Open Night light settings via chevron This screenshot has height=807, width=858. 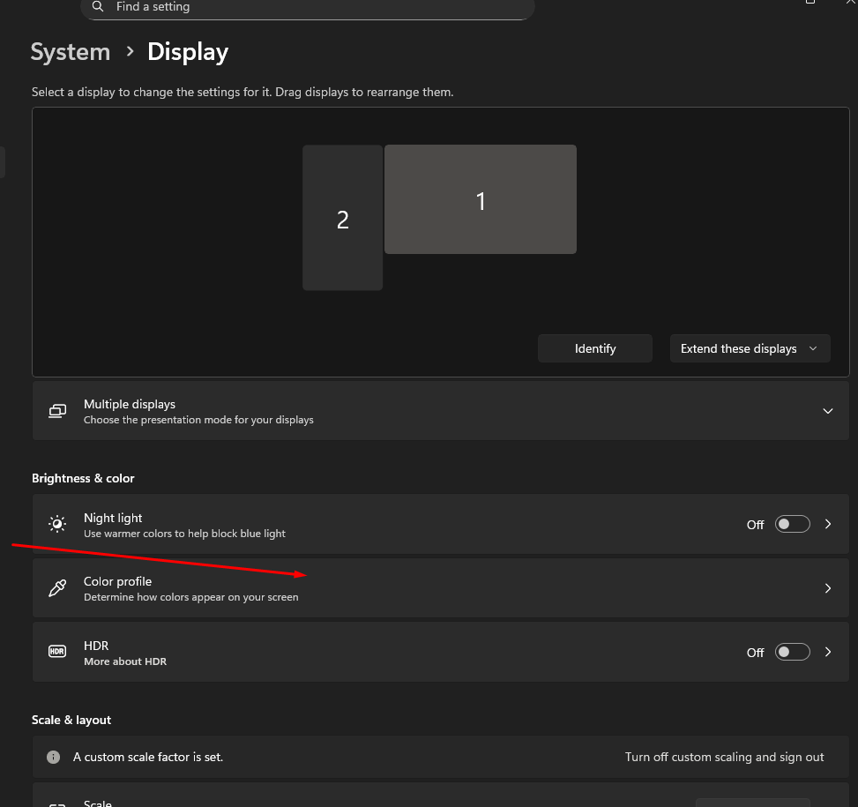(x=828, y=524)
